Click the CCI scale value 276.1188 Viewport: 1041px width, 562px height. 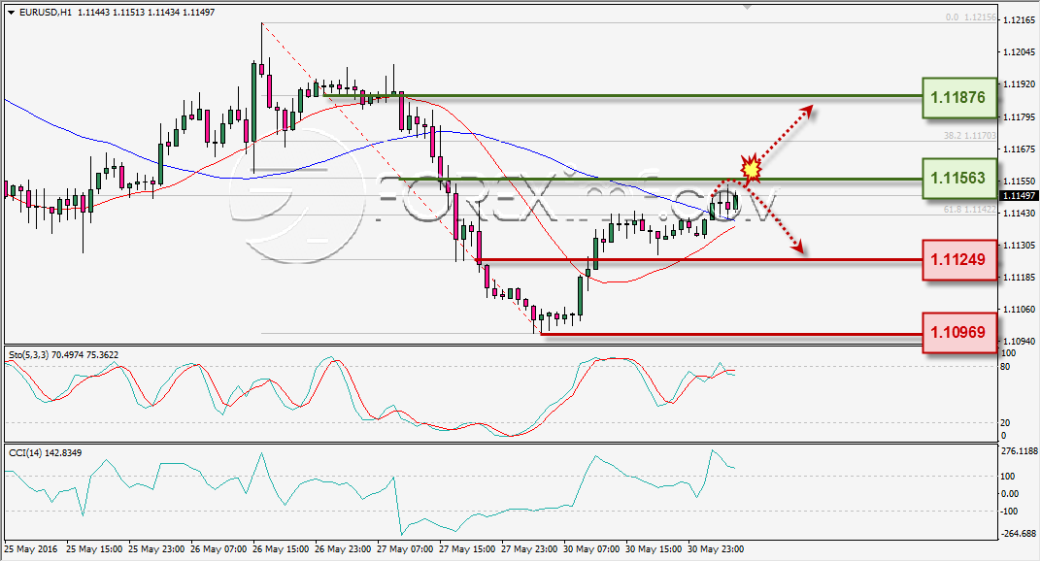pos(1019,451)
